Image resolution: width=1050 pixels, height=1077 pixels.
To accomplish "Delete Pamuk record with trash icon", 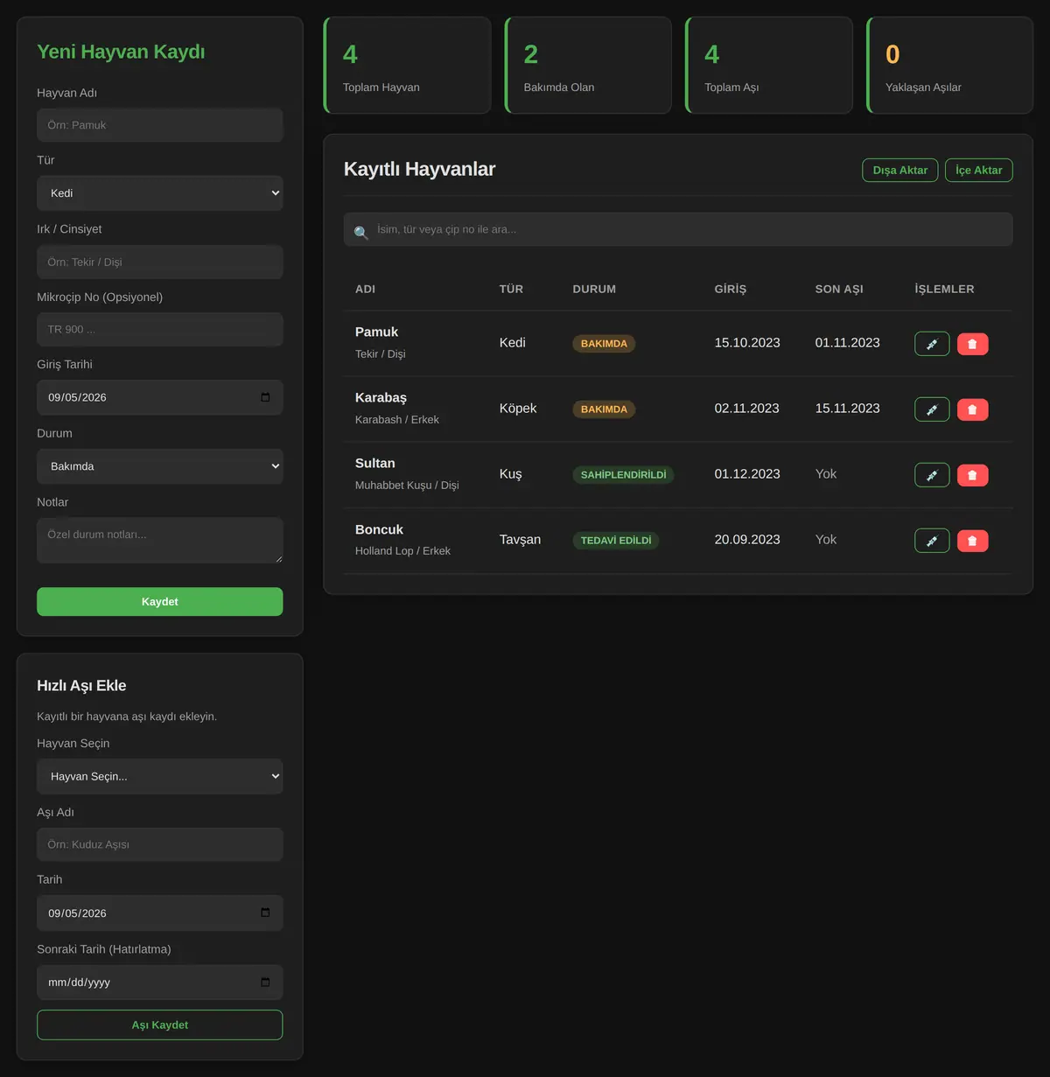I will pos(972,344).
